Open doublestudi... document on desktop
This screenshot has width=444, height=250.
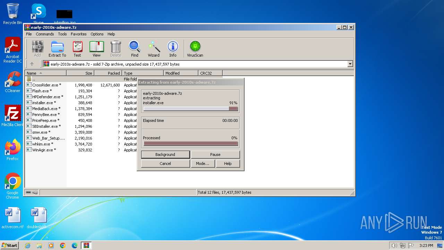coord(38,218)
